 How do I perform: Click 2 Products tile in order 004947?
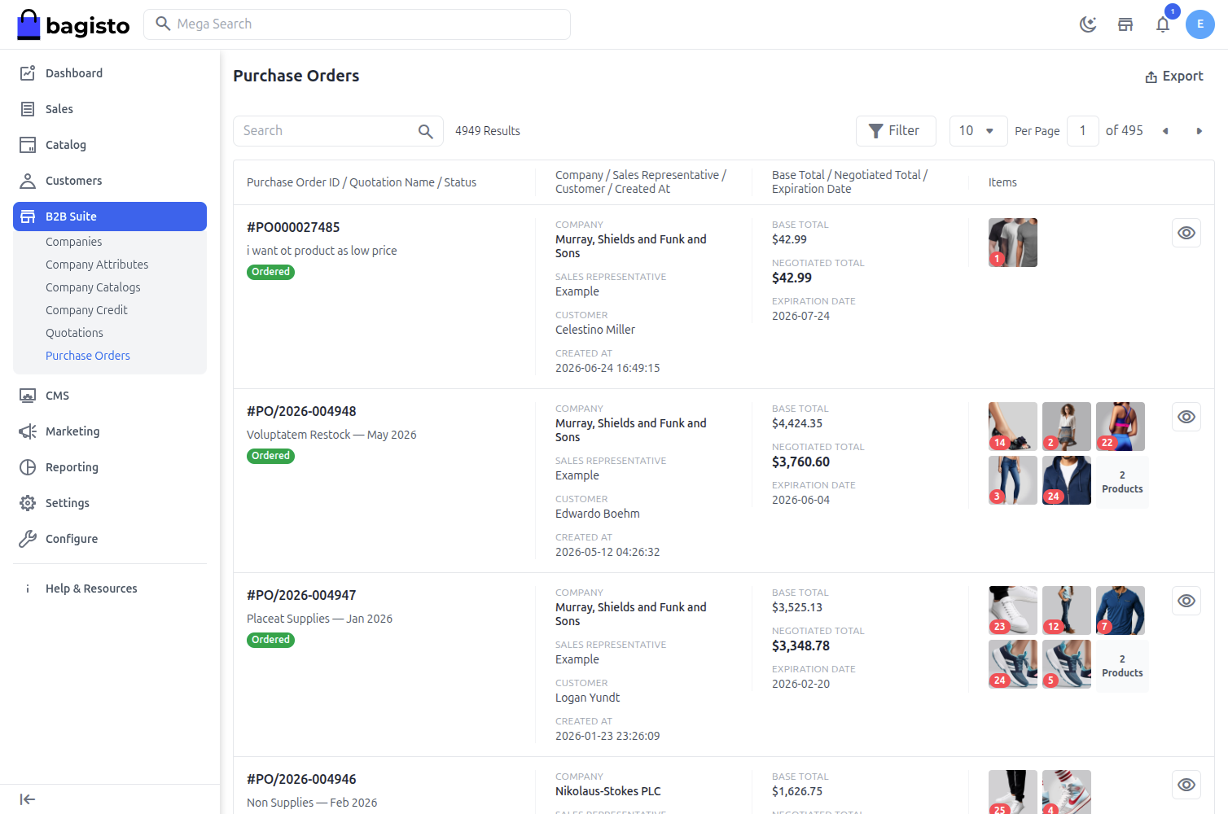pyautogui.click(x=1122, y=666)
